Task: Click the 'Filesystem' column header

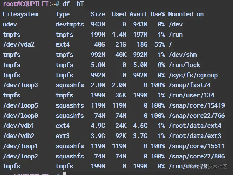Action: coord(20,14)
